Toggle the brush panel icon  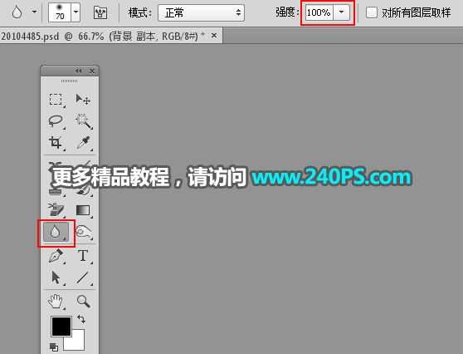100,12
